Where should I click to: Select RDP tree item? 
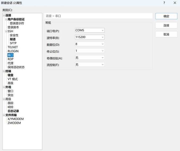click(x=10, y=59)
